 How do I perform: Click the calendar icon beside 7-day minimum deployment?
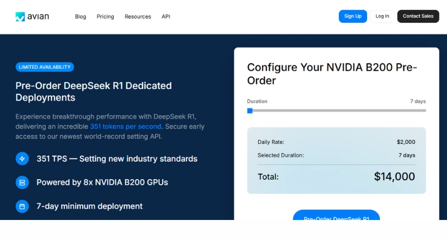[22, 207]
